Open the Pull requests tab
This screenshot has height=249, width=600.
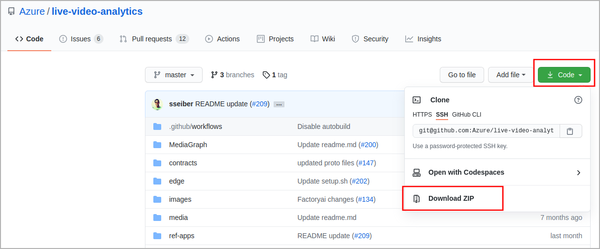(x=154, y=39)
